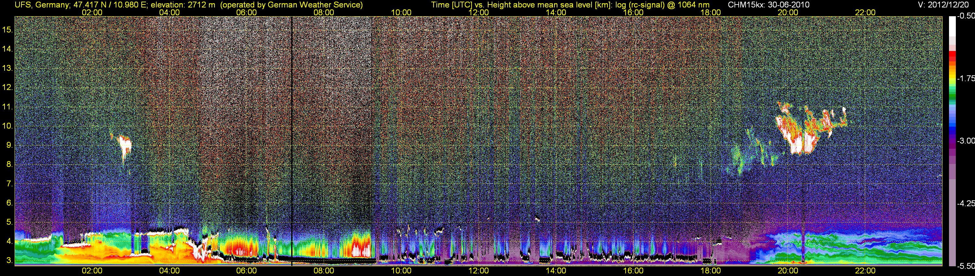Click the 08:00 label on the top time axis
The image size is (975, 276).
point(324,12)
